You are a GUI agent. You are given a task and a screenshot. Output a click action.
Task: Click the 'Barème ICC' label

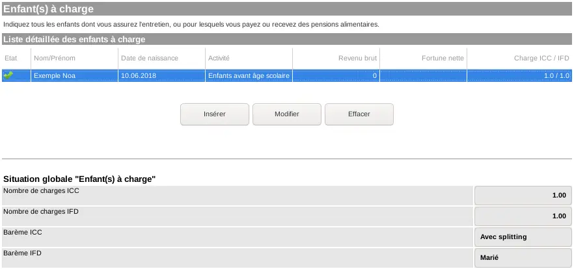(23, 232)
